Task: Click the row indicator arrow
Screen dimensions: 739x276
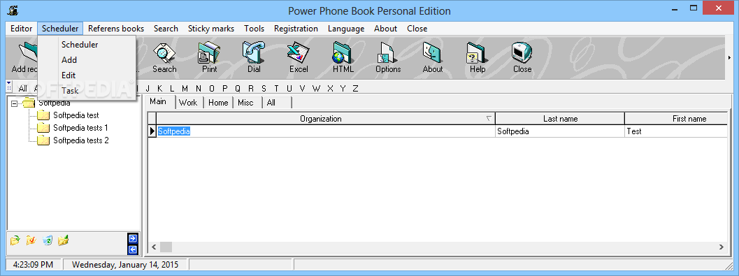Action: [x=152, y=131]
